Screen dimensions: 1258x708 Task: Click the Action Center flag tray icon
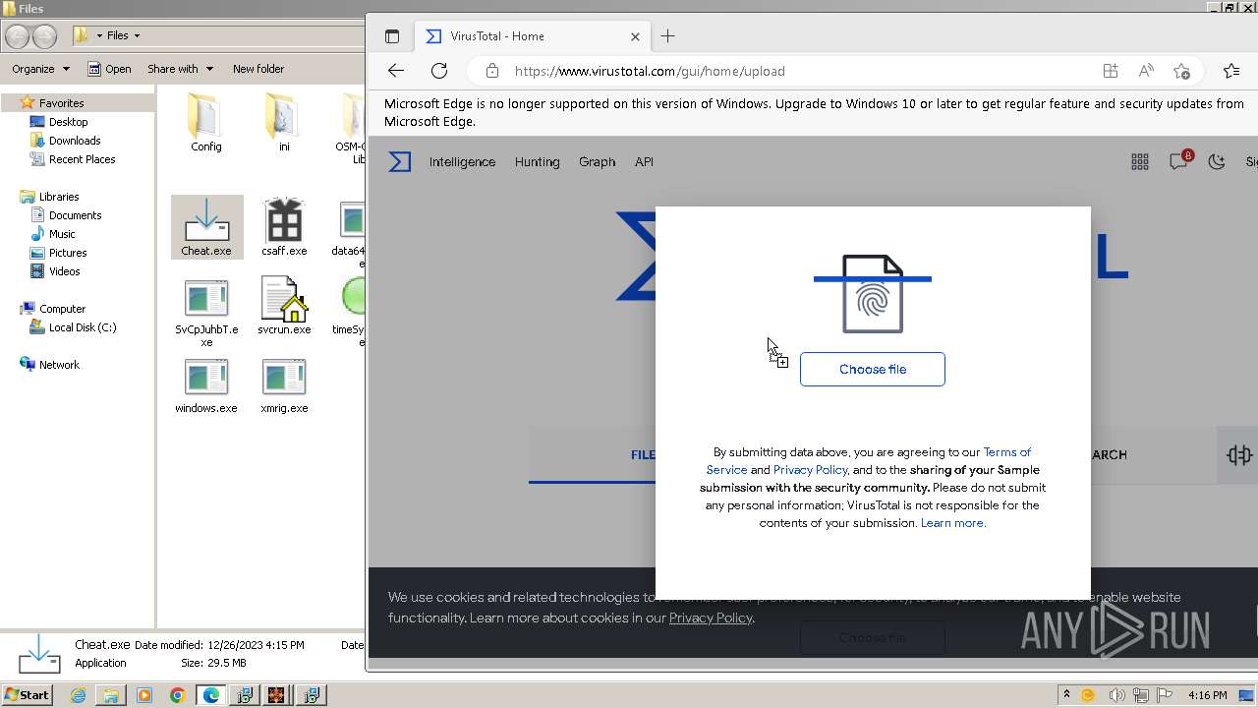(x=1166, y=695)
